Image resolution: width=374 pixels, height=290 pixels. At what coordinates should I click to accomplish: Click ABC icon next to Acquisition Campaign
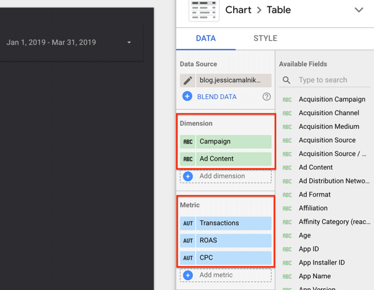tap(287, 100)
